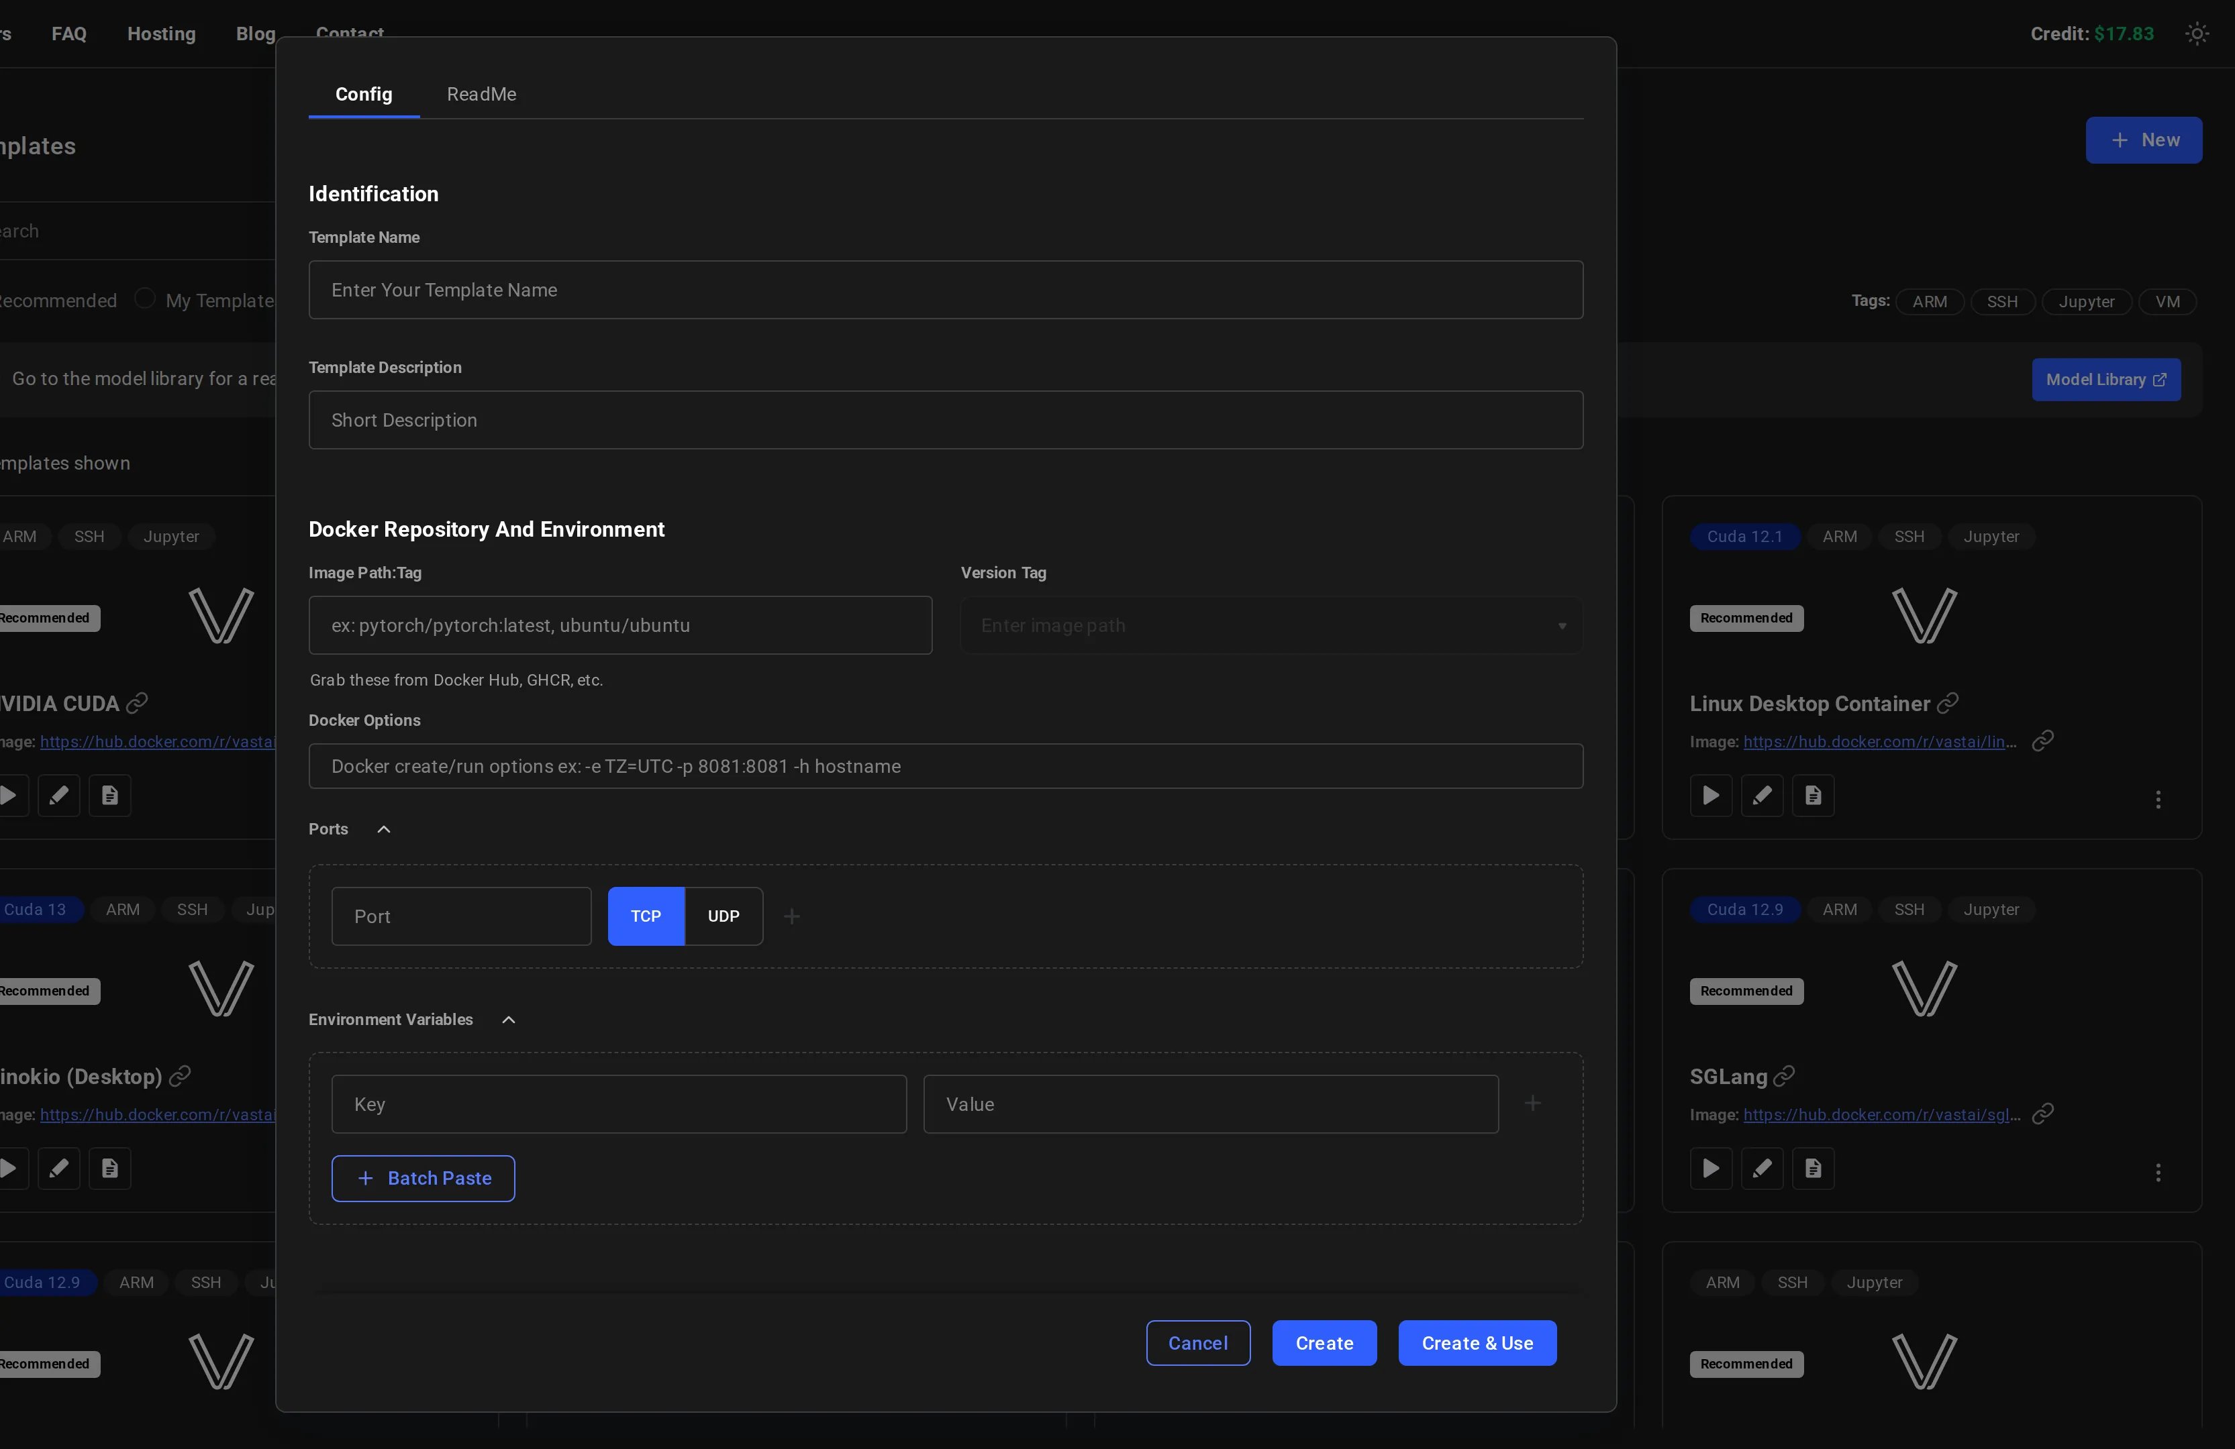Click the edit pencil icon on Pinokio (Desktop) card
Image resolution: width=2235 pixels, height=1449 pixels.
59,1169
